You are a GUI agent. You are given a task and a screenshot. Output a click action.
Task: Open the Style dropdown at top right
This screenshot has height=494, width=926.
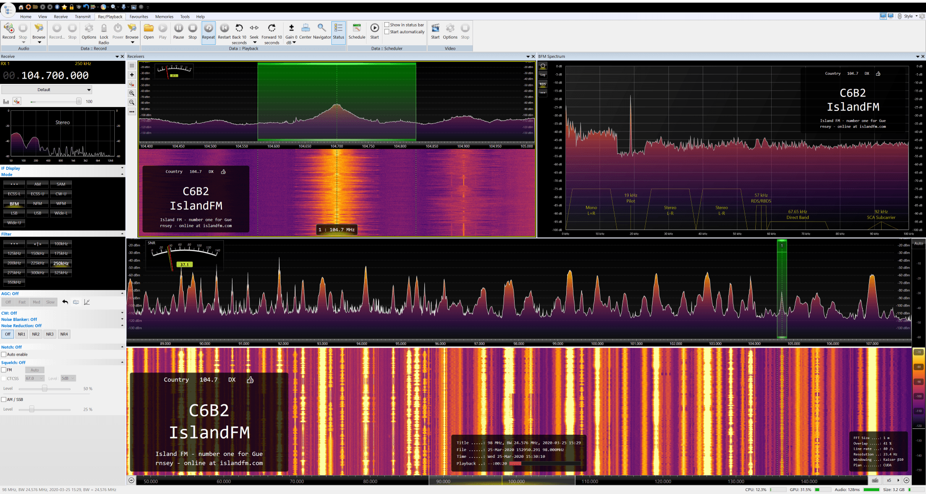pos(910,16)
